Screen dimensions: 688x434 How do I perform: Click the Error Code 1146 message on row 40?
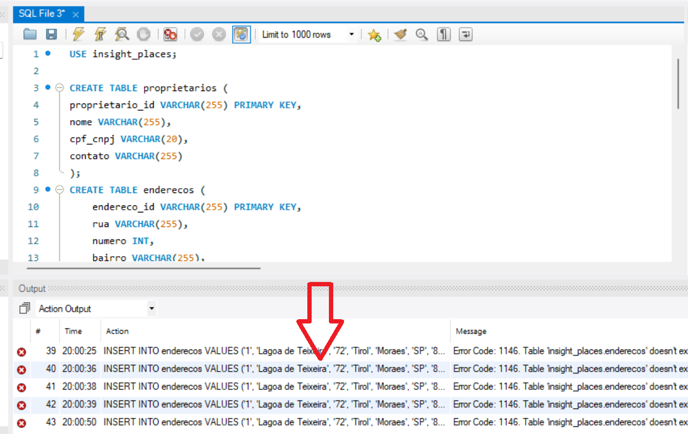[x=570, y=369]
